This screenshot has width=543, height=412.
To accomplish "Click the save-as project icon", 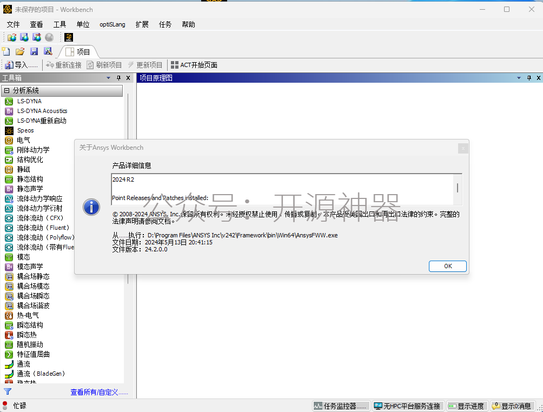I will tap(48, 51).
